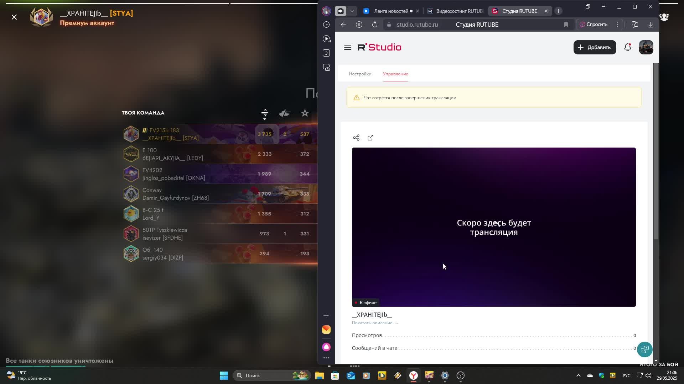Reload the current page
Screen dimensions: 684x384
[375, 25]
